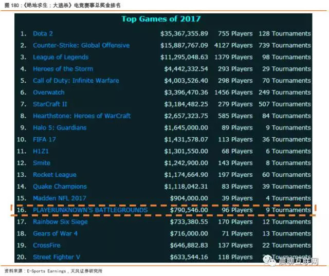Open the Dota 2 game link
This screenshot has height=276, width=329.
coord(43,33)
